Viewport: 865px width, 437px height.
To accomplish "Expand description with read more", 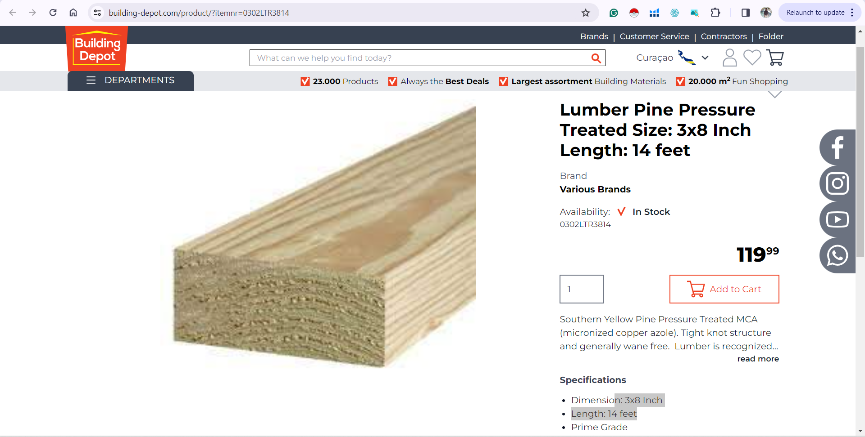I will coord(758,359).
